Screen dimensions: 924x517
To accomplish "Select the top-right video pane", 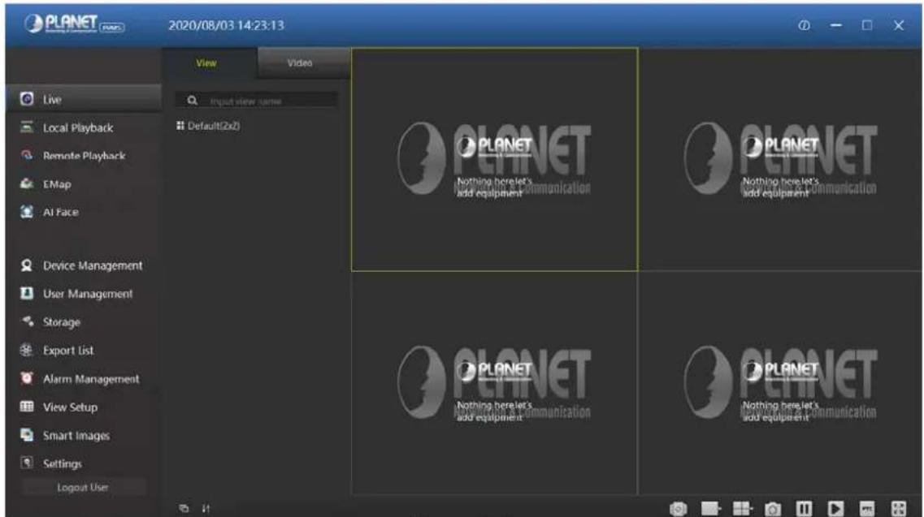I will pyautogui.click(x=780, y=160).
